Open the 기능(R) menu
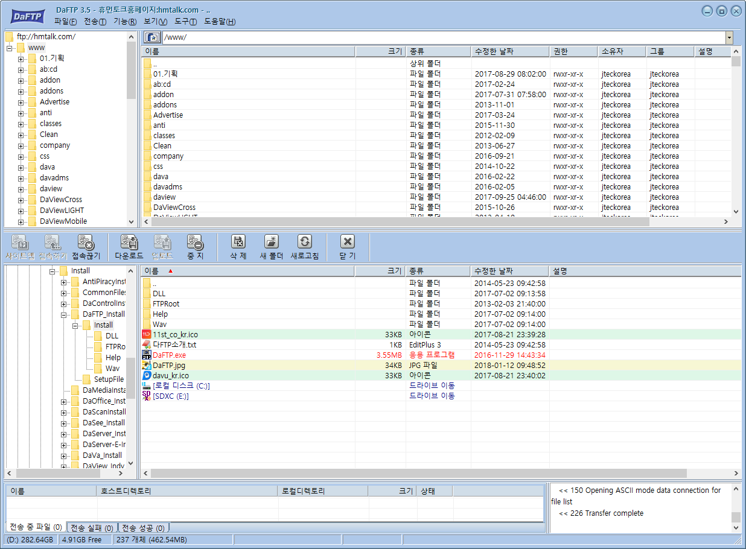Viewport: 746px width, 549px height. pyautogui.click(x=125, y=22)
